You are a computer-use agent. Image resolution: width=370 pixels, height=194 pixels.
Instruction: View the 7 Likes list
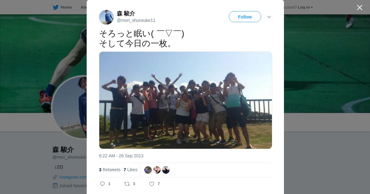pyautogui.click(x=130, y=170)
